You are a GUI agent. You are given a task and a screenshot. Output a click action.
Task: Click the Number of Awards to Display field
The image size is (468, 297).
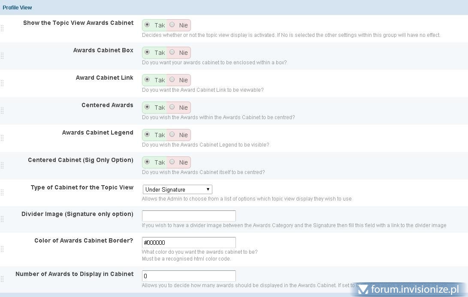click(189, 276)
